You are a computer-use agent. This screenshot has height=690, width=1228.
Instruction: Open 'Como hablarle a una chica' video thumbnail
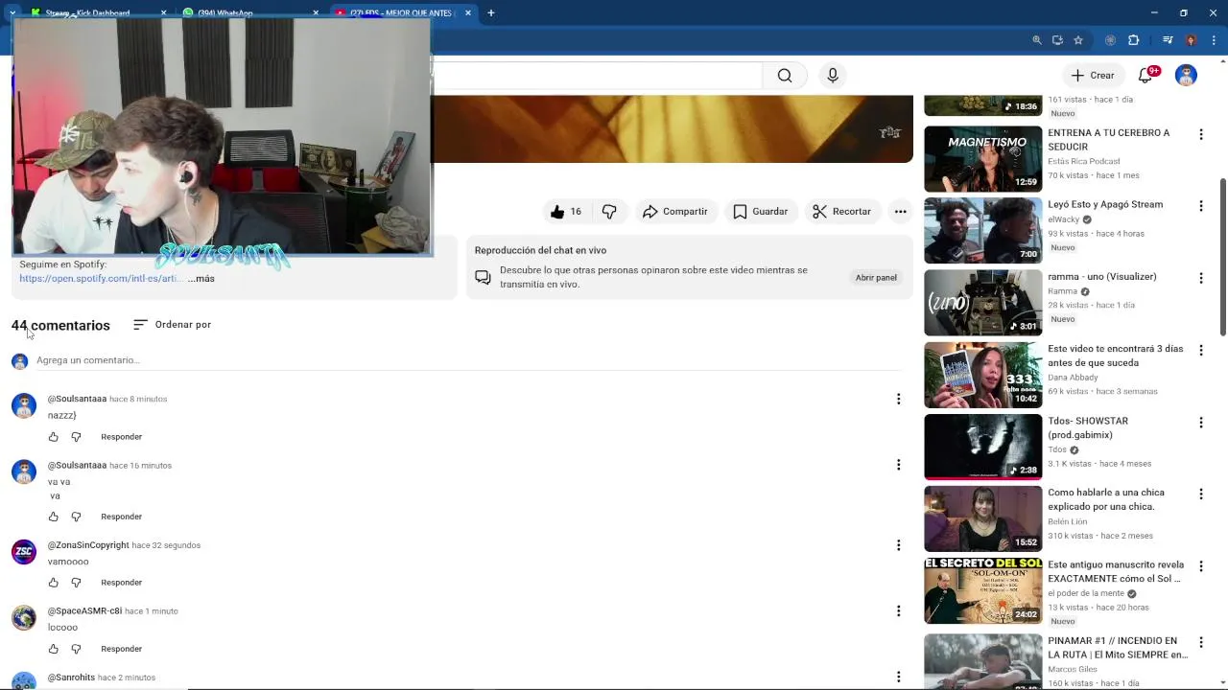pos(982,518)
